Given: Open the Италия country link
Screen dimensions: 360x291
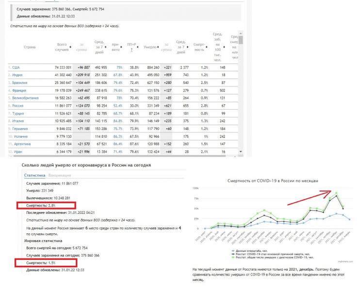Looking at the screenshot, I should pyautogui.click(x=18, y=121).
